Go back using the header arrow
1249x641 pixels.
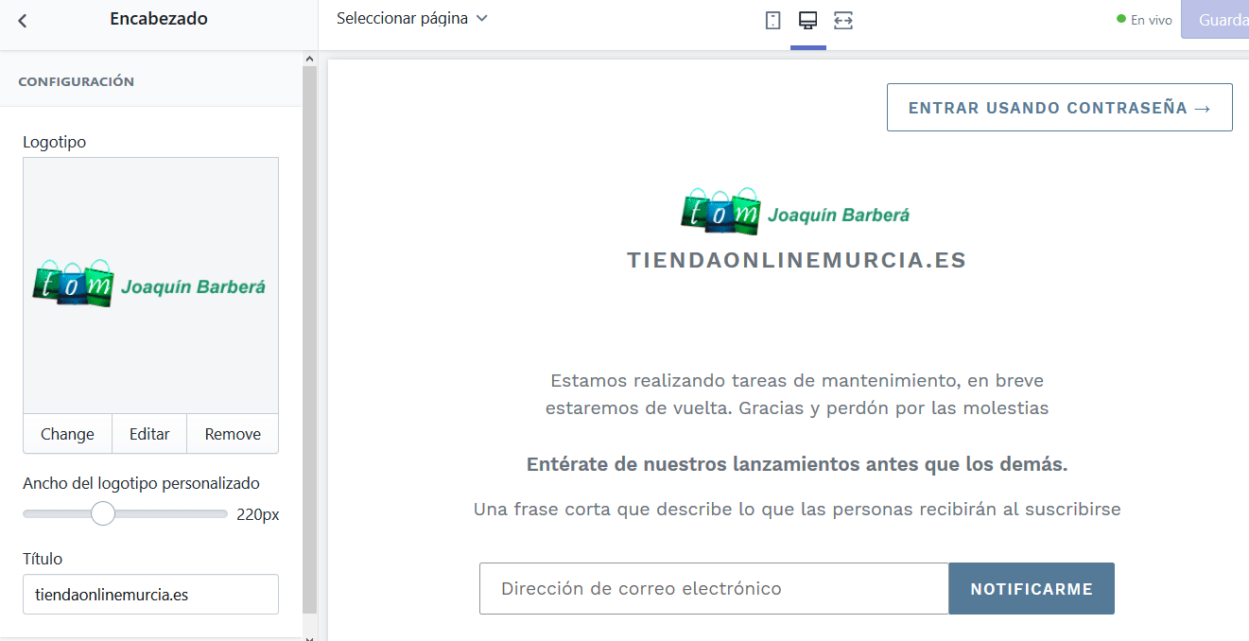tap(23, 21)
